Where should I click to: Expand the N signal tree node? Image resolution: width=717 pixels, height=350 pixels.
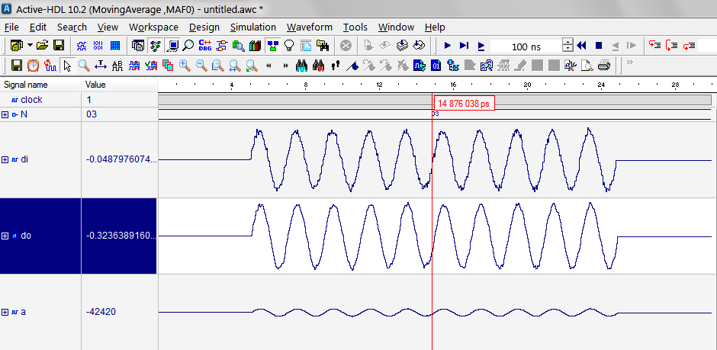(x=5, y=114)
